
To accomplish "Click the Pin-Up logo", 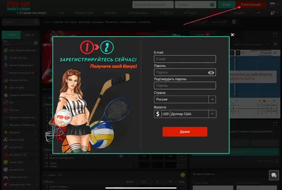I will click(18, 6).
